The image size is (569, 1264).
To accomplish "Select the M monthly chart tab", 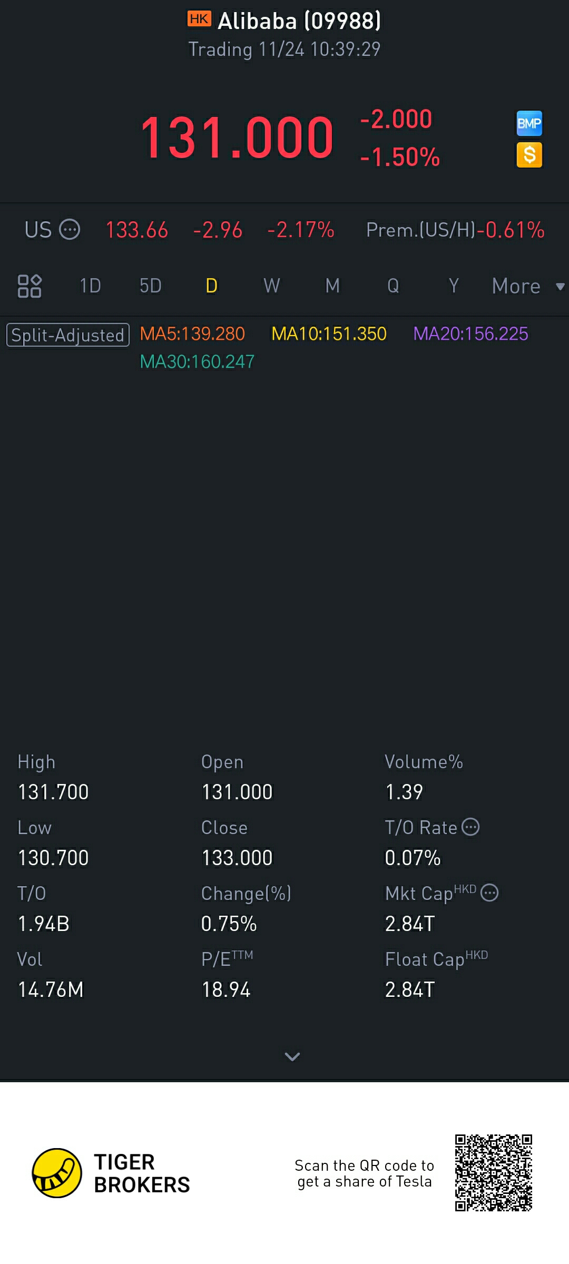I will click(x=332, y=286).
